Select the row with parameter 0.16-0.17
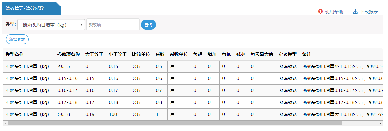The image size is (388, 131). point(68,90)
